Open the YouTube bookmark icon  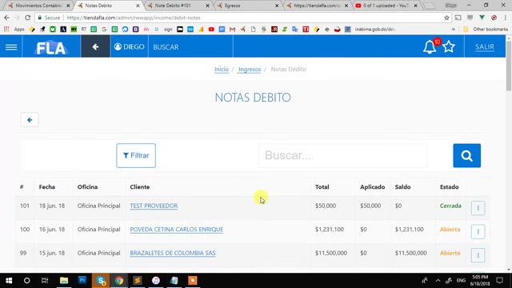tap(211, 30)
